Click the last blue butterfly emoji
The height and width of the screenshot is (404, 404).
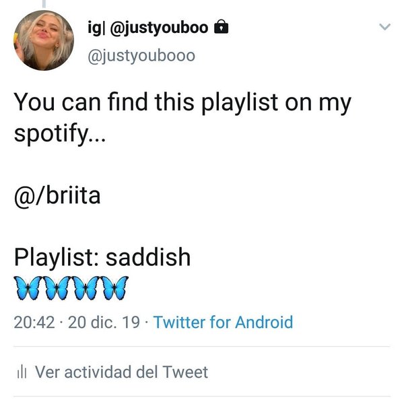(114, 288)
